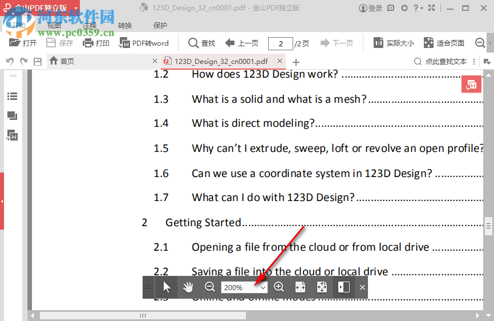Click the 实际大小 actual size button
This screenshot has width=494, height=321.
(x=394, y=43)
